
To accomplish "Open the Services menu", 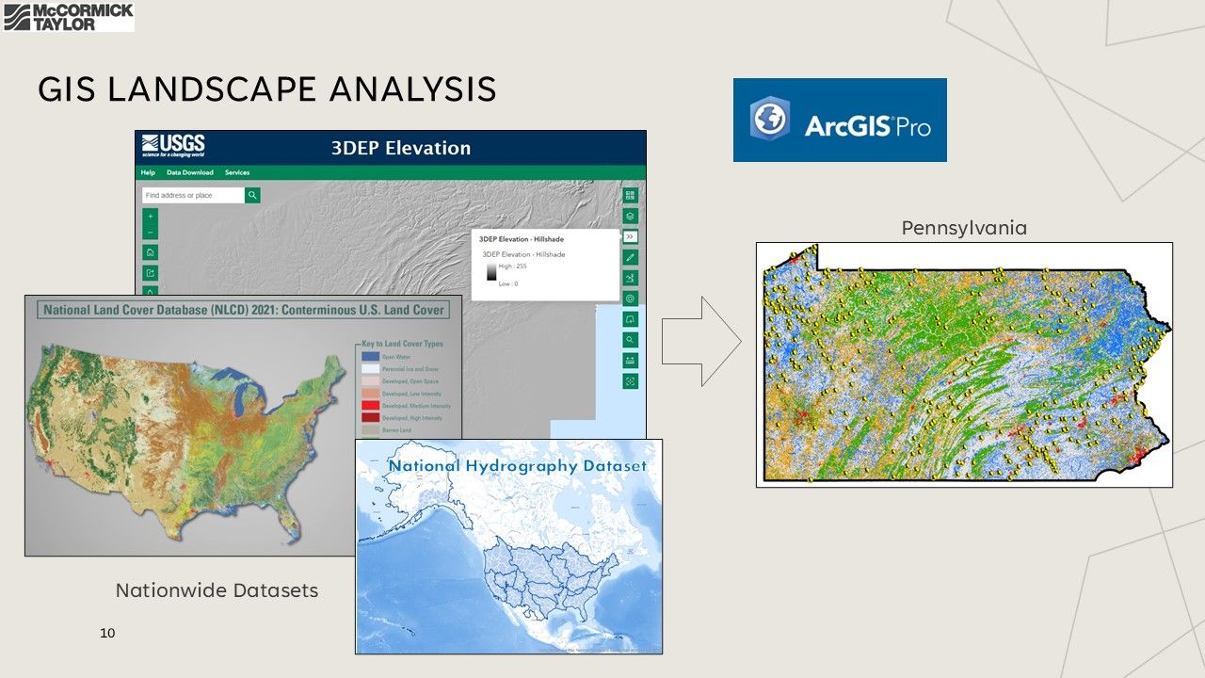I will point(237,172).
